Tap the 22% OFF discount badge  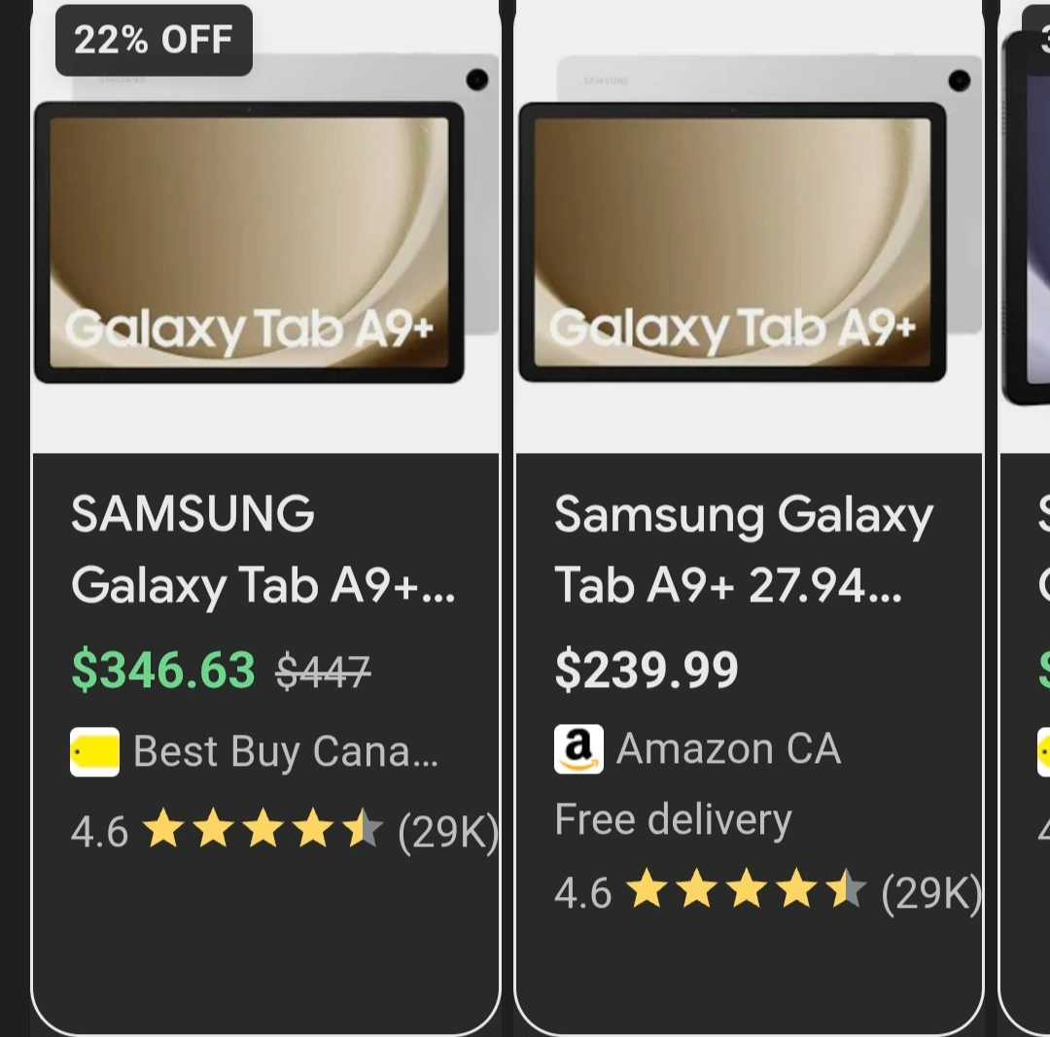click(x=154, y=40)
